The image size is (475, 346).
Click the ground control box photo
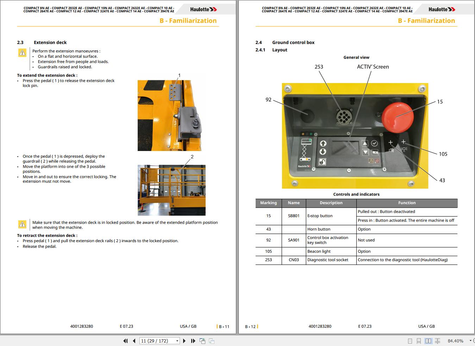(x=355, y=135)
